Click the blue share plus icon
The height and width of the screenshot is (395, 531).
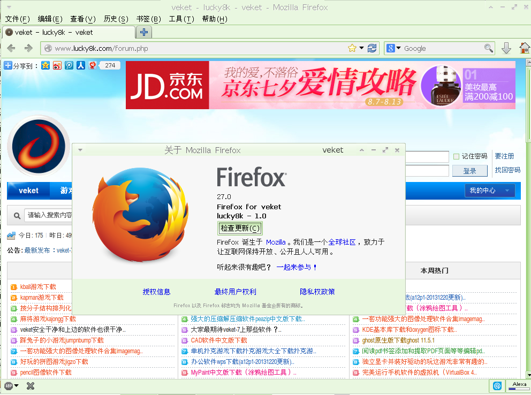(8, 65)
